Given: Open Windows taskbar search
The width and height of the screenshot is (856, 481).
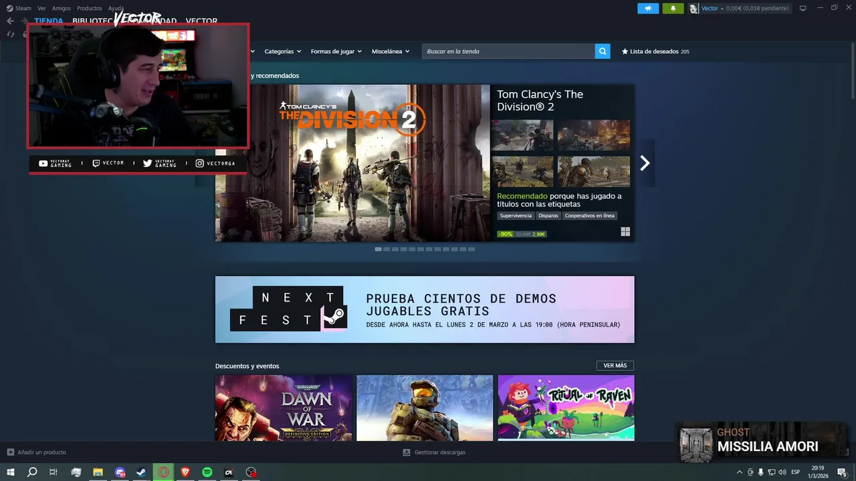Looking at the screenshot, I should point(32,472).
